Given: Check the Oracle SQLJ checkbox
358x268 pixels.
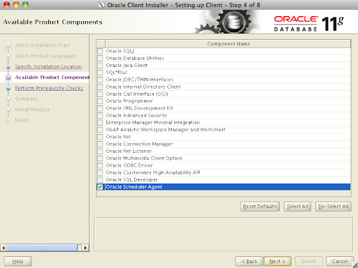Looking at the screenshot, I should pos(100,51).
